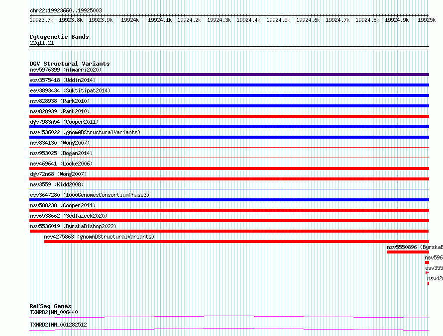The height and width of the screenshot is (336, 443).
Task: Select nsv828939 (Park2010) label
Action: (60, 111)
